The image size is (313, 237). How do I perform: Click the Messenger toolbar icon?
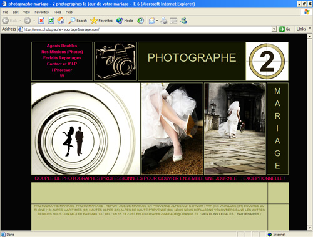tap(183, 21)
